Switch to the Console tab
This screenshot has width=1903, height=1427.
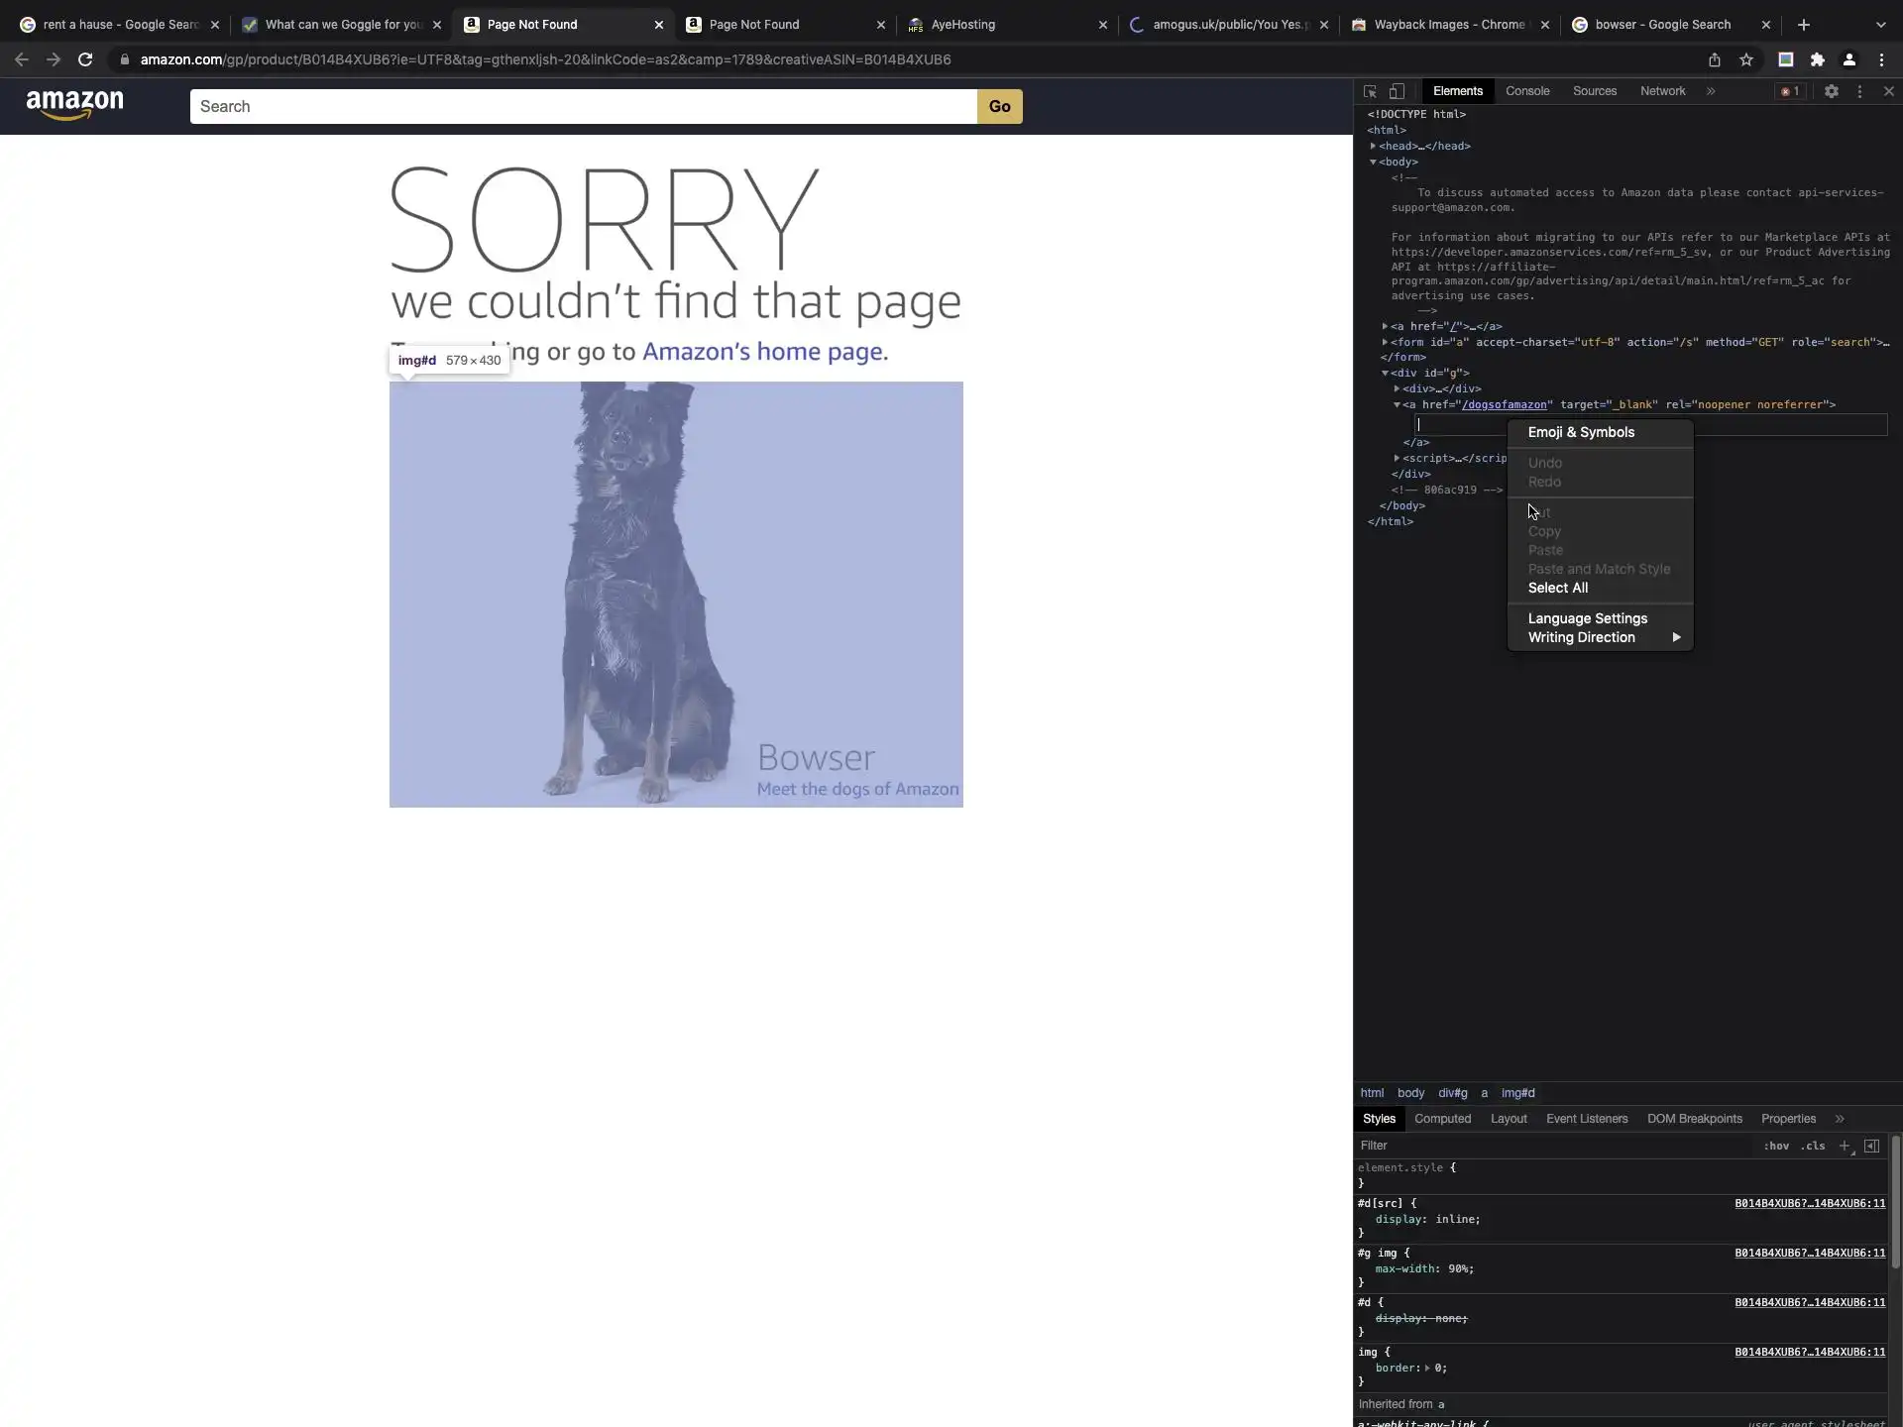coord(1526,91)
